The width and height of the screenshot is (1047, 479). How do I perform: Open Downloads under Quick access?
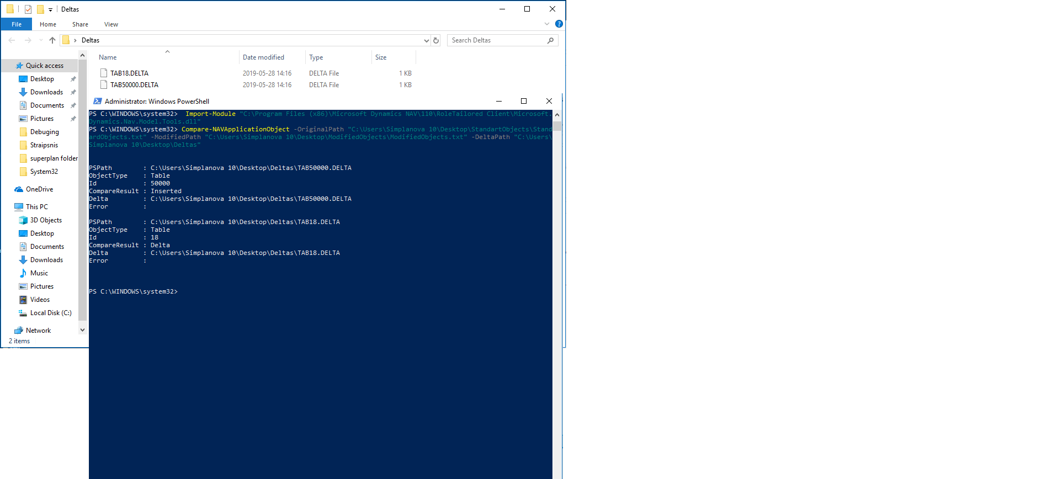pos(46,92)
